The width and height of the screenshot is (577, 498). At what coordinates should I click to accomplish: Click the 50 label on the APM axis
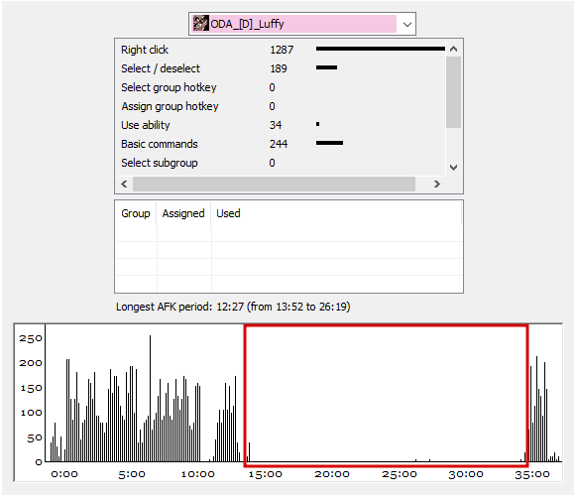click(35, 437)
